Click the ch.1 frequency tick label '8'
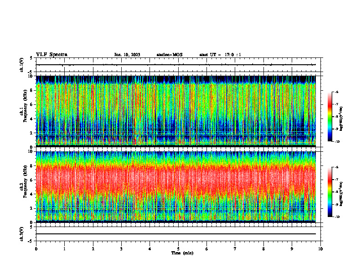The height and width of the screenshot is (279, 361). click(x=32, y=90)
